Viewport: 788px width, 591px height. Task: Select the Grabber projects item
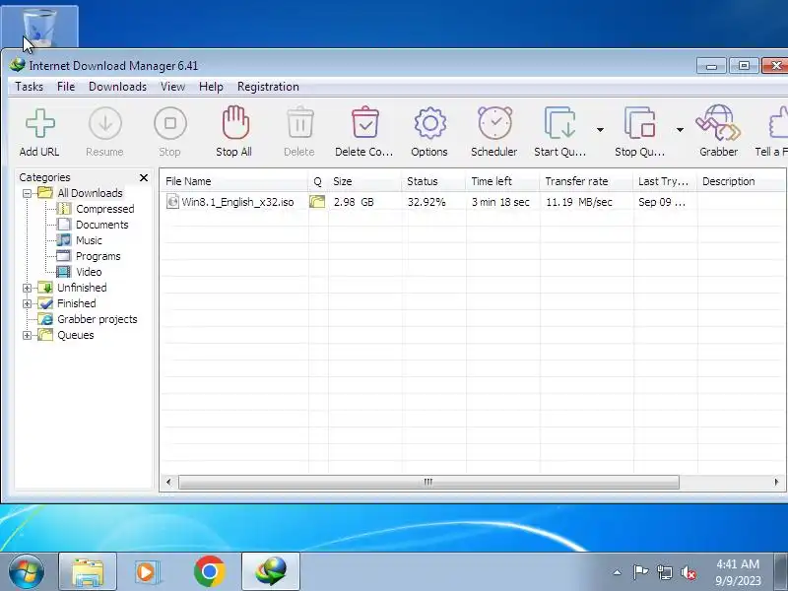coord(97,319)
